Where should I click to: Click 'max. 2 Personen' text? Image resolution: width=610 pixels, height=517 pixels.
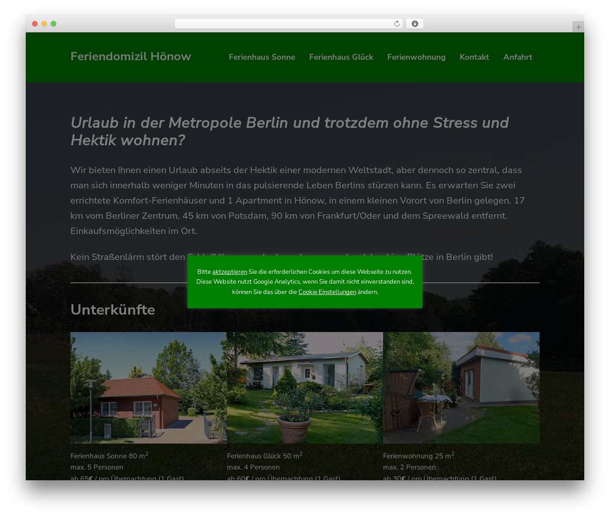pyautogui.click(x=409, y=467)
